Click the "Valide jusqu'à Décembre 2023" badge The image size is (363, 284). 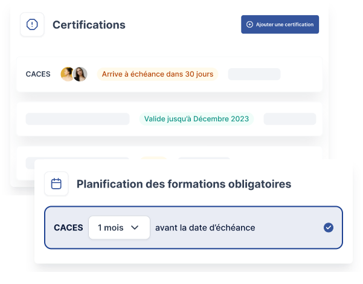pos(196,119)
